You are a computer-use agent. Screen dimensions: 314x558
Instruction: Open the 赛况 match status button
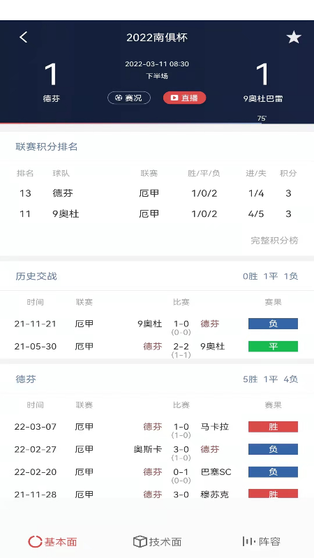coord(129,98)
